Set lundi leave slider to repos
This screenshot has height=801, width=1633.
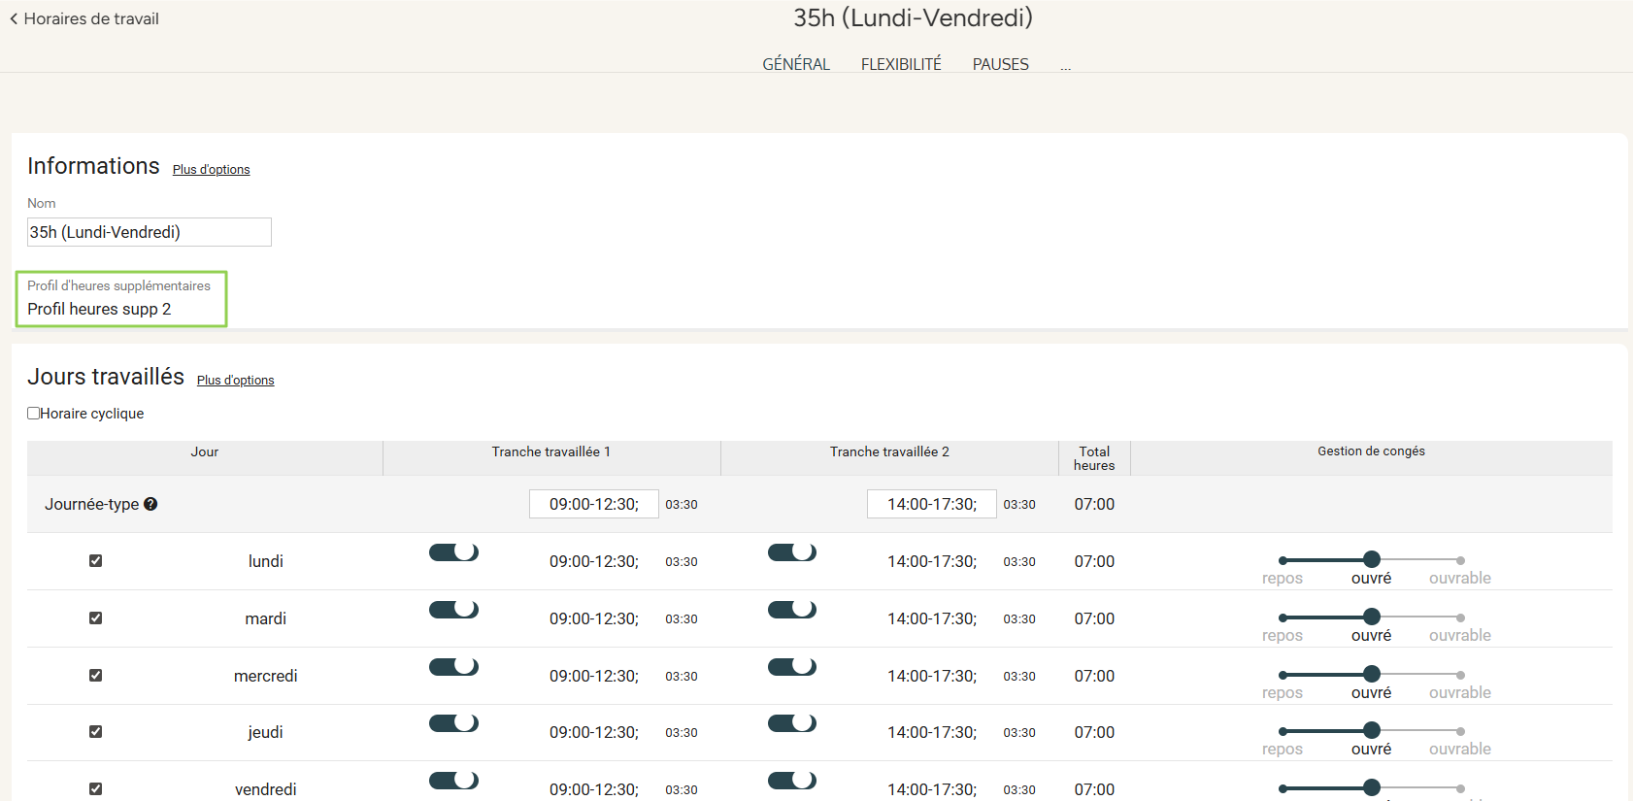[1283, 561]
